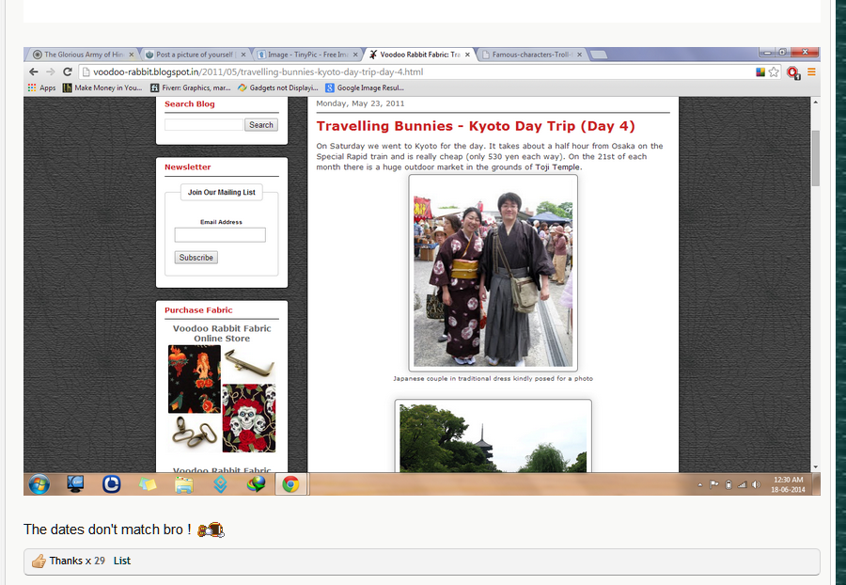
Task: Open the Gadgets not Displayi... bookmark
Action: pos(278,87)
